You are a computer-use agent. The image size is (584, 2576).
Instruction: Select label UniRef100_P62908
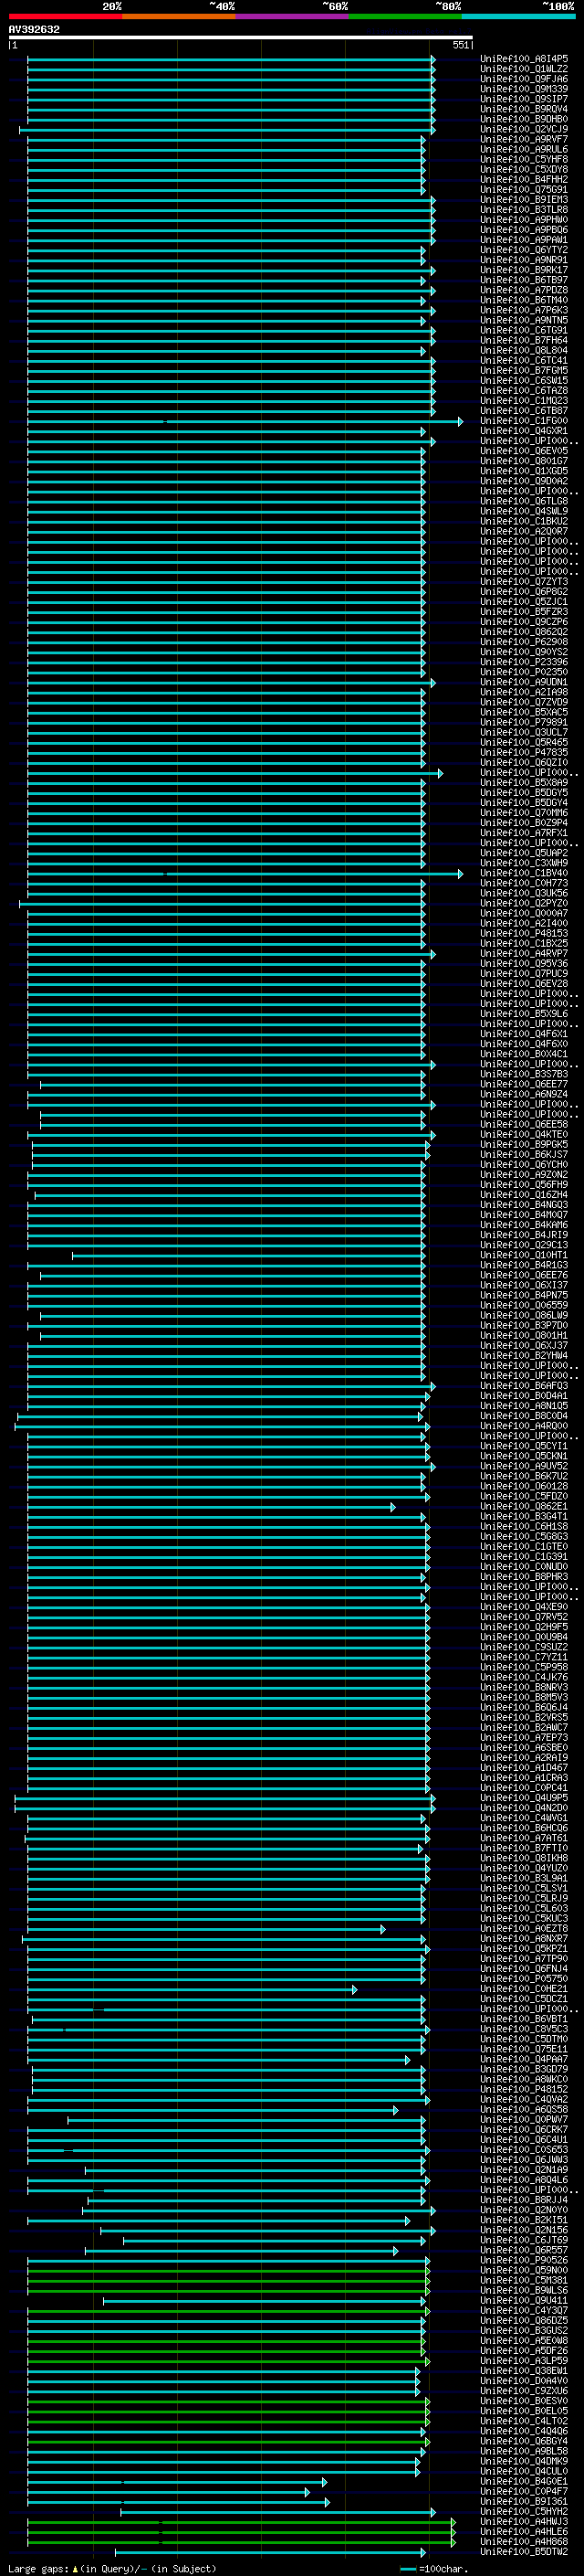point(524,642)
